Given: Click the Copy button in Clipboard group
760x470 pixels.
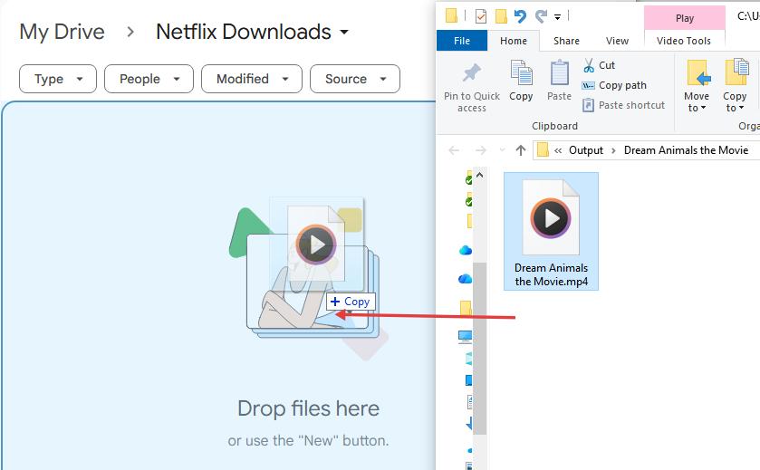Looking at the screenshot, I should [x=521, y=81].
